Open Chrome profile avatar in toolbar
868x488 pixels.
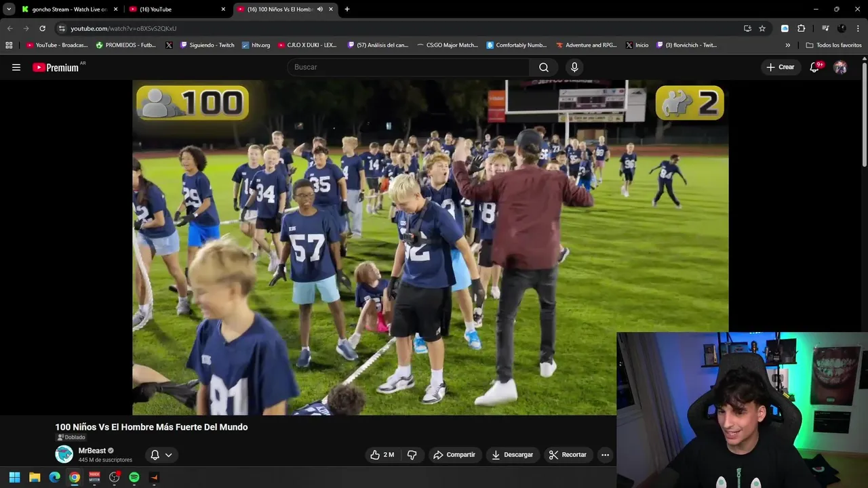point(842,28)
